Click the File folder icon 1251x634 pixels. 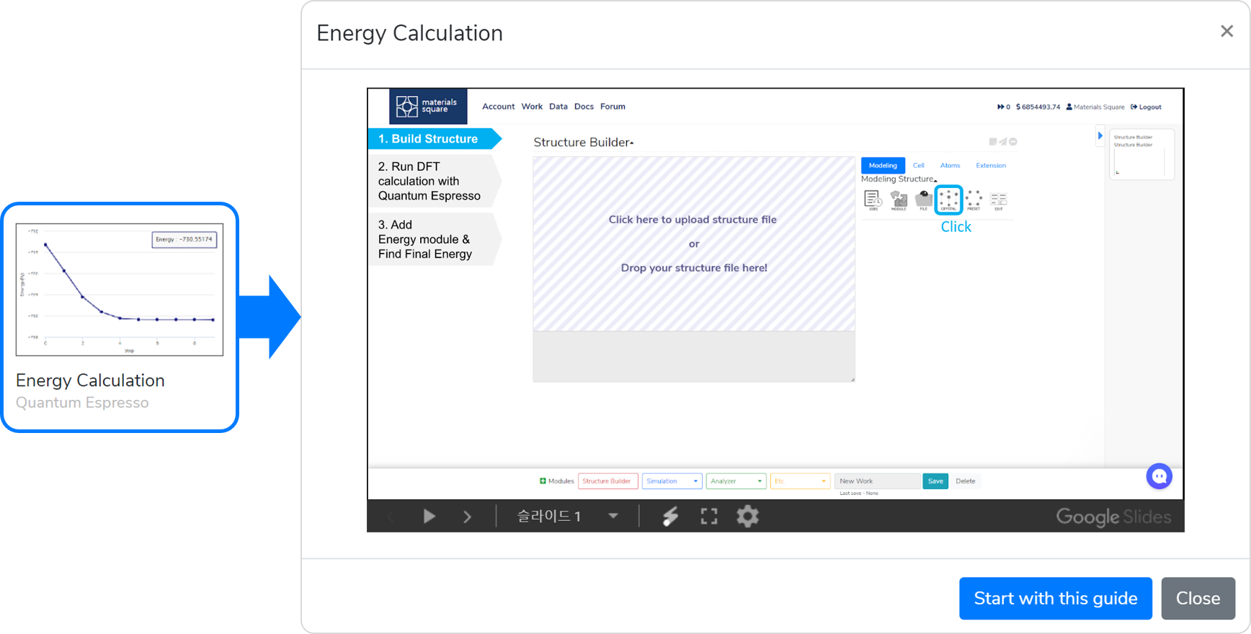[923, 200]
